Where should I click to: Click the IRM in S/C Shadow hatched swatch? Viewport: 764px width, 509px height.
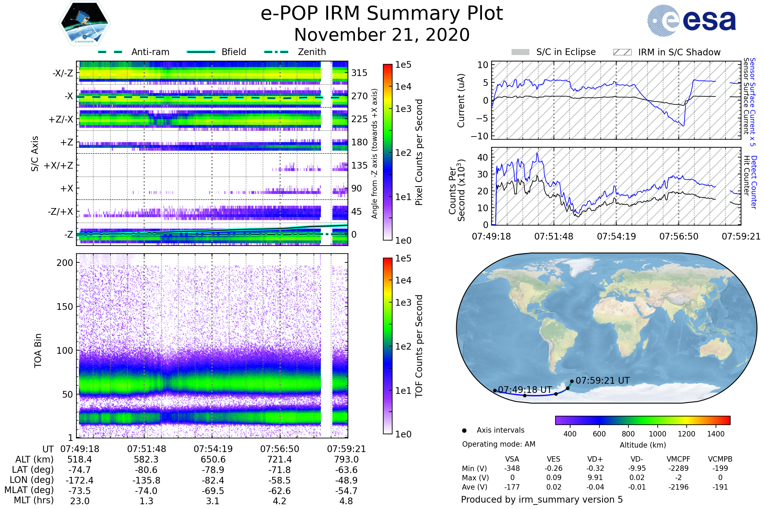(622, 52)
